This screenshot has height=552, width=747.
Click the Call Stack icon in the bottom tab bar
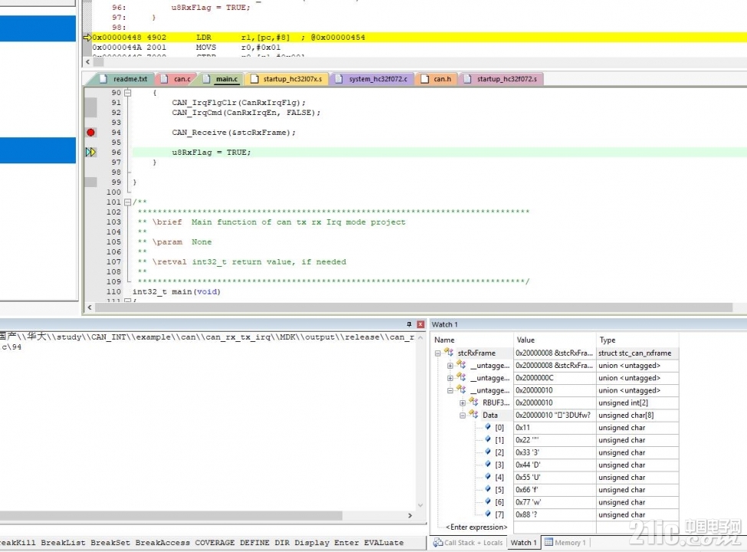[x=437, y=543]
